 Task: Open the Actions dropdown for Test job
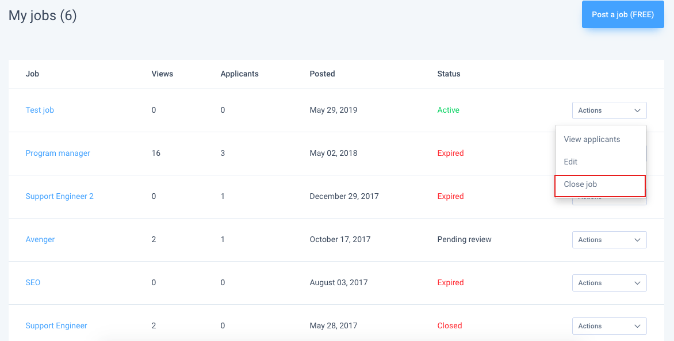[609, 110]
